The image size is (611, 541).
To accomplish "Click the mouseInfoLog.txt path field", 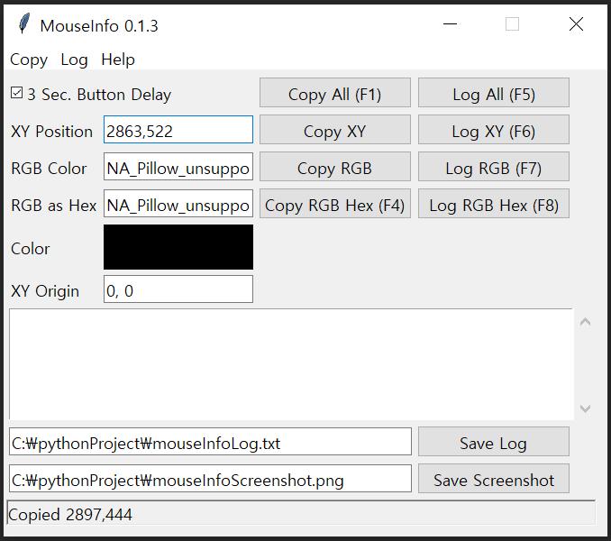I will tap(210, 442).
